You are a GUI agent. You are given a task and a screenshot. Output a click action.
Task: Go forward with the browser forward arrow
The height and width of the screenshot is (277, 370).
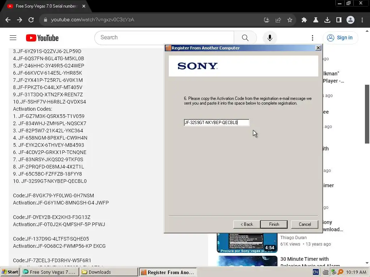tap(20, 20)
